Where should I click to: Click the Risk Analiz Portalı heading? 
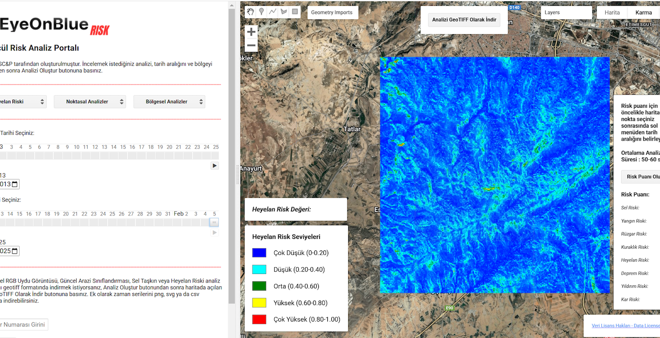pyautogui.click(x=40, y=48)
